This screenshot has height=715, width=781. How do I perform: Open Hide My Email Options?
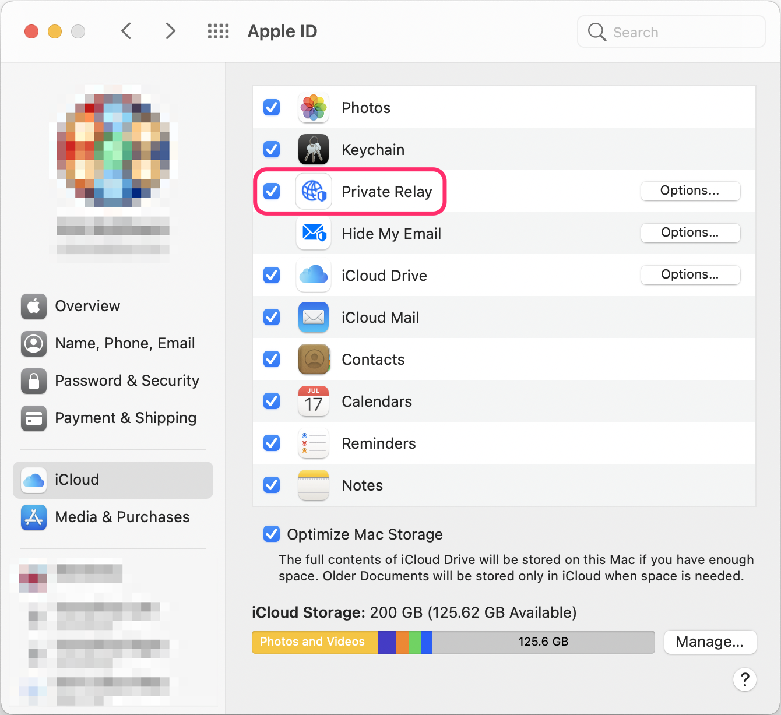pos(690,233)
